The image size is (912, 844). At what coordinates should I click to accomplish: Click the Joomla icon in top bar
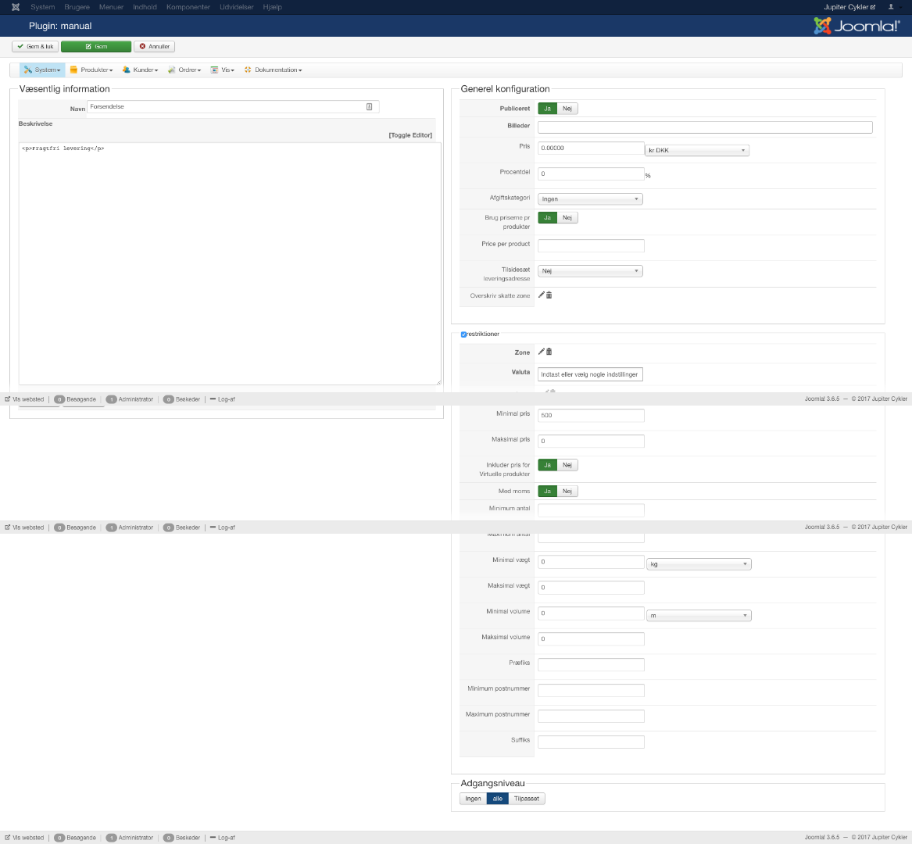click(16, 7)
